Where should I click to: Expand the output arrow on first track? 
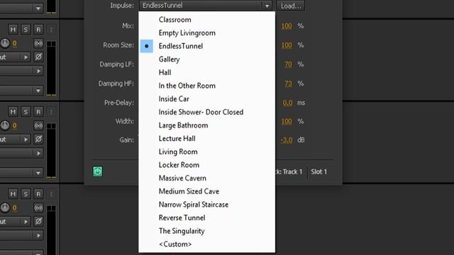pos(26,57)
